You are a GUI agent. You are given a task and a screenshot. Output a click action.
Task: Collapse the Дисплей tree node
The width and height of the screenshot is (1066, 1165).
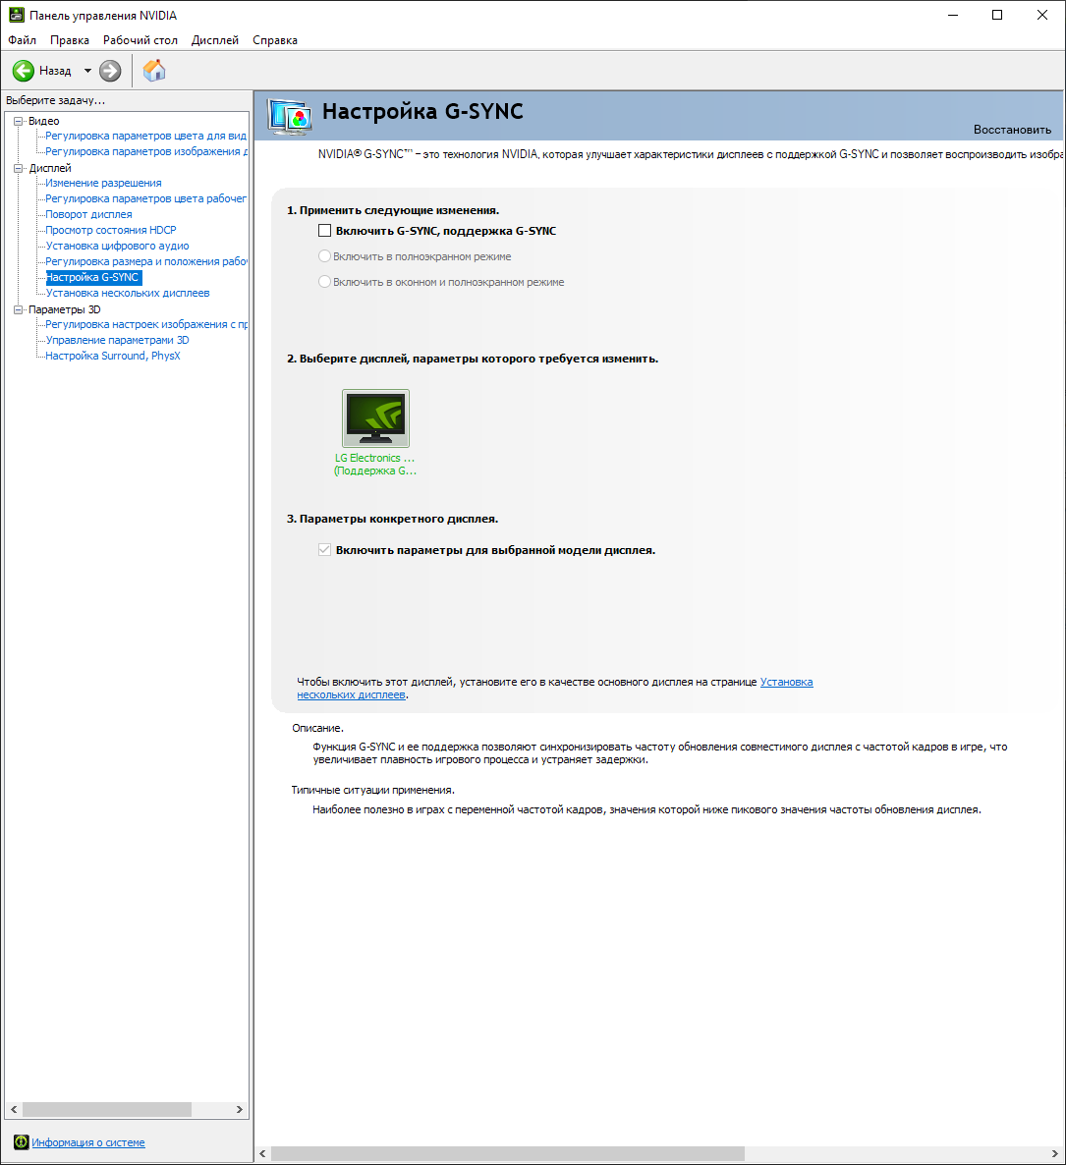click(18, 168)
